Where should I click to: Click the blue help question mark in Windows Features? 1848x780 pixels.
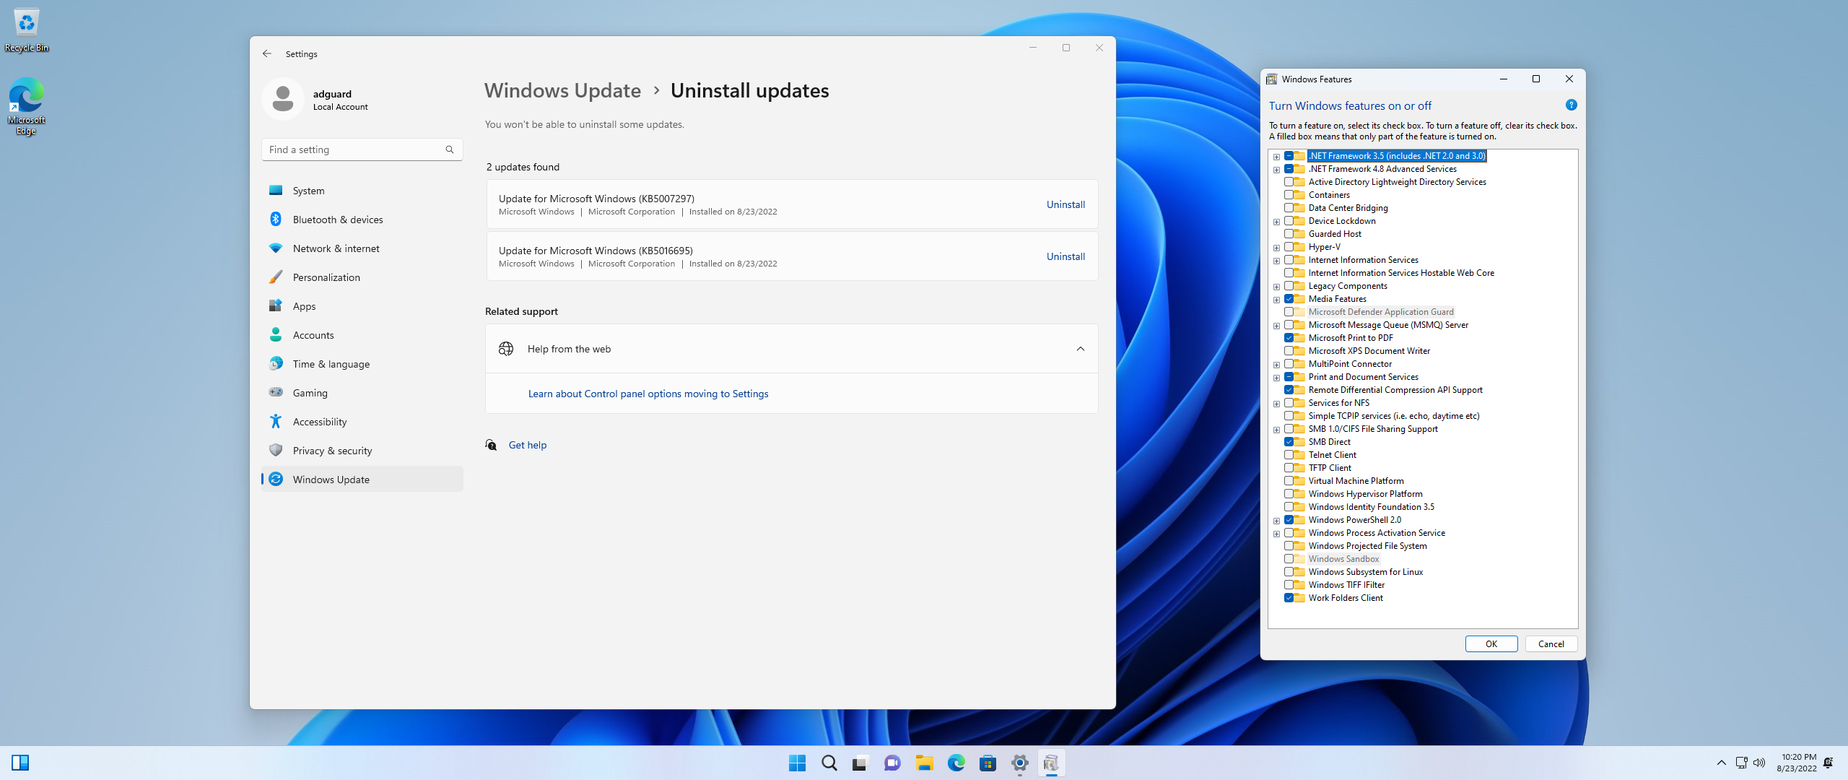coord(1571,105)
